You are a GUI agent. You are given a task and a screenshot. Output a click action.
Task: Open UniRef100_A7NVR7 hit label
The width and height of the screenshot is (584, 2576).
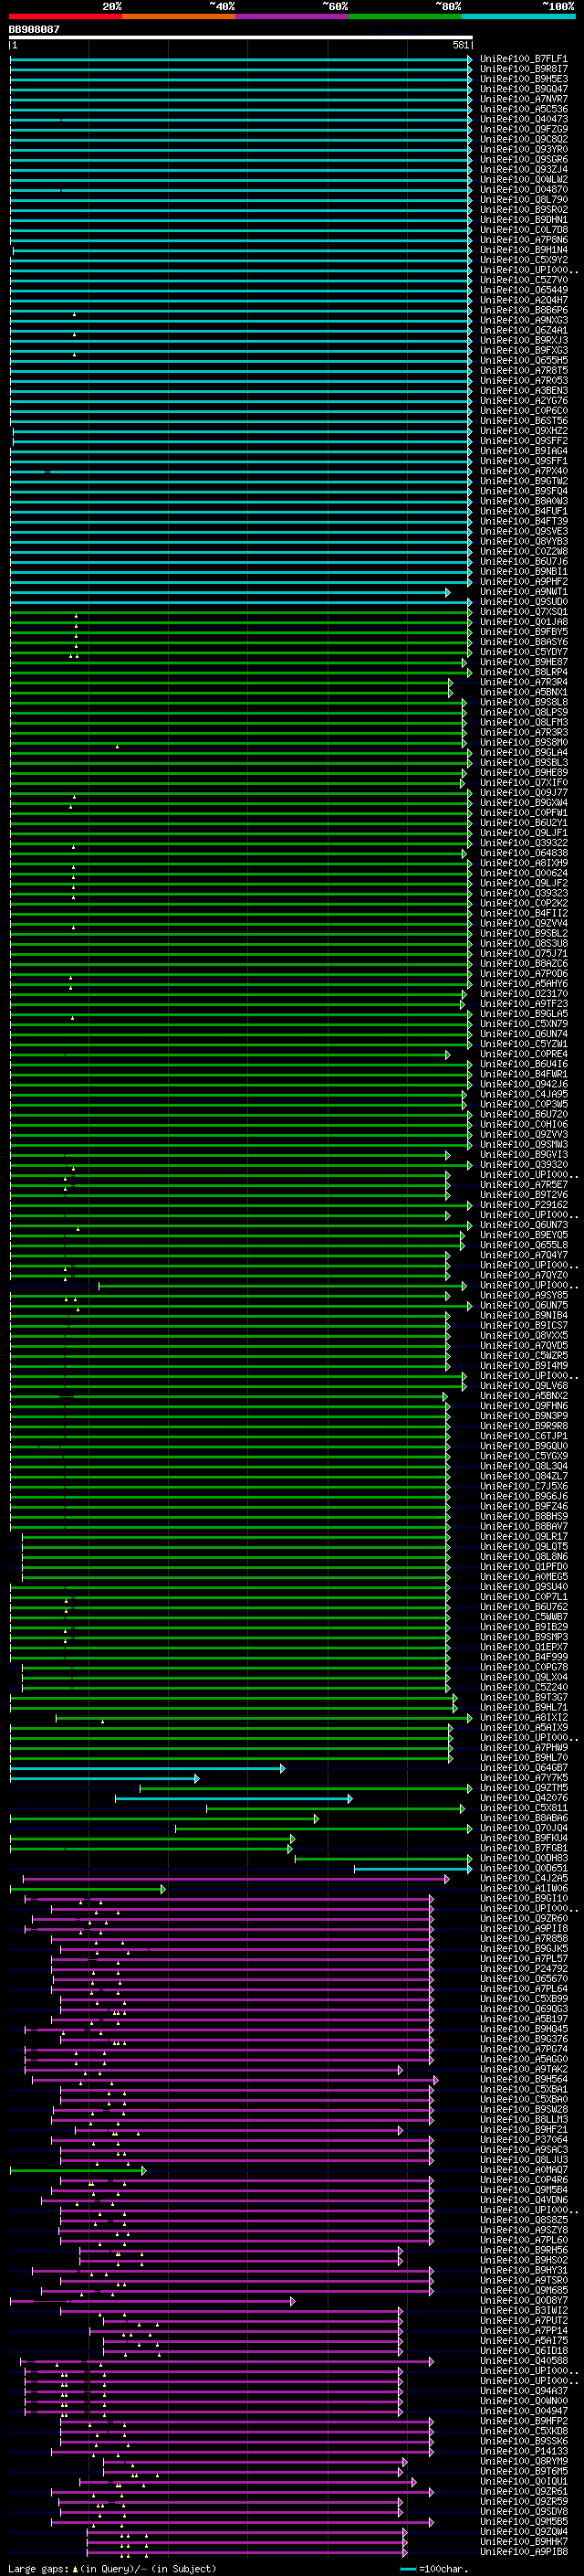click(524, 99)
